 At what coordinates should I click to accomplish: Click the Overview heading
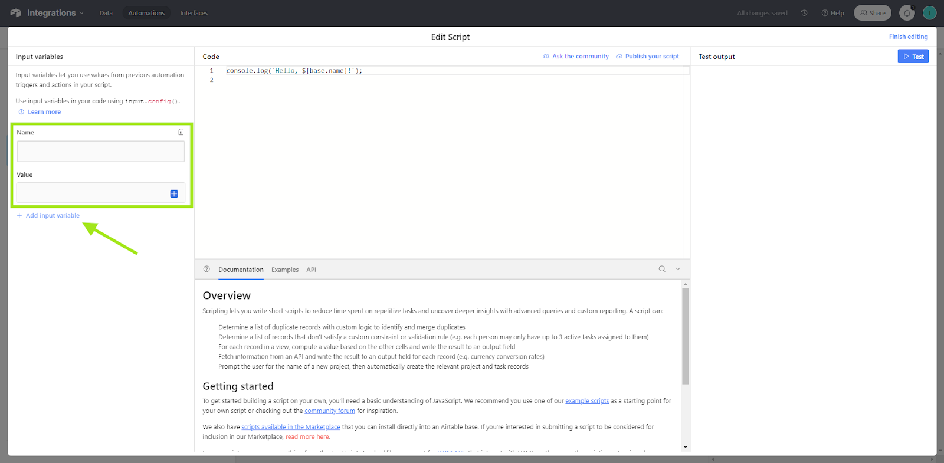click(227, 295)
